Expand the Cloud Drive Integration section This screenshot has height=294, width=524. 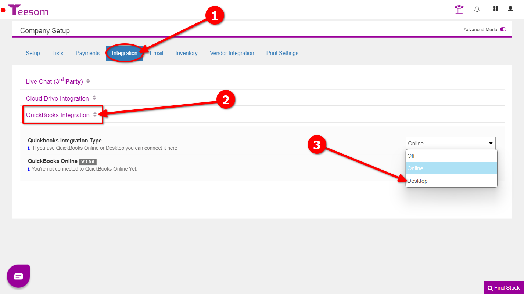point(57,98)
